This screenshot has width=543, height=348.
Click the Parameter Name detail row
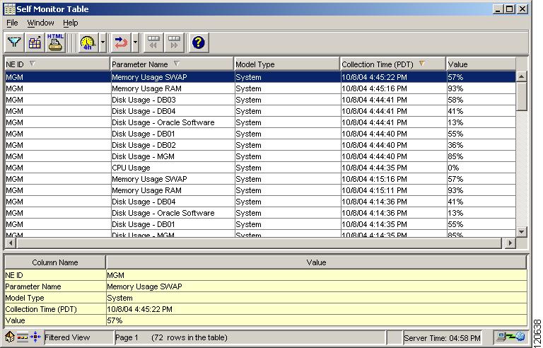[266, 286]
